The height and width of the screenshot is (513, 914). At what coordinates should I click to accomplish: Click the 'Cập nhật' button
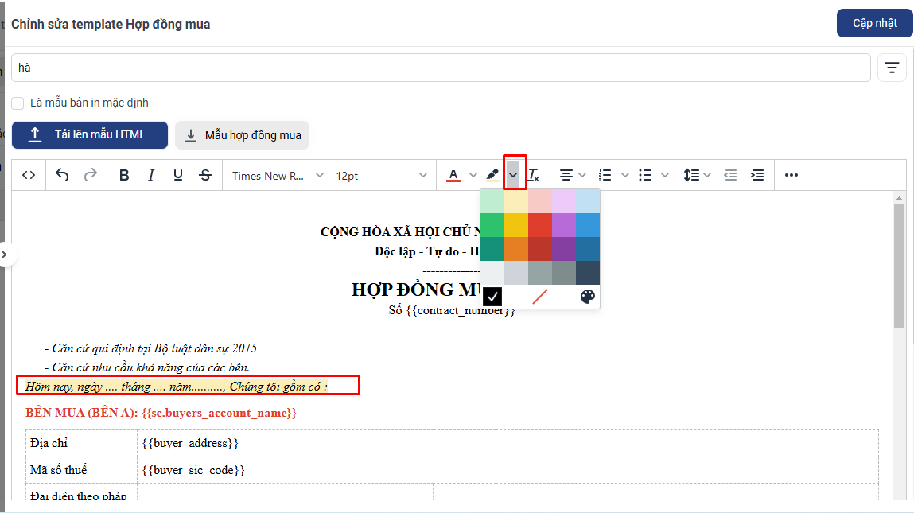pyautogui.click(x=874, y=23)
